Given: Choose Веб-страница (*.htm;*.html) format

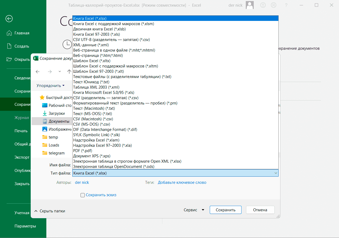Looking at the screenshot, I should point(175,56).
